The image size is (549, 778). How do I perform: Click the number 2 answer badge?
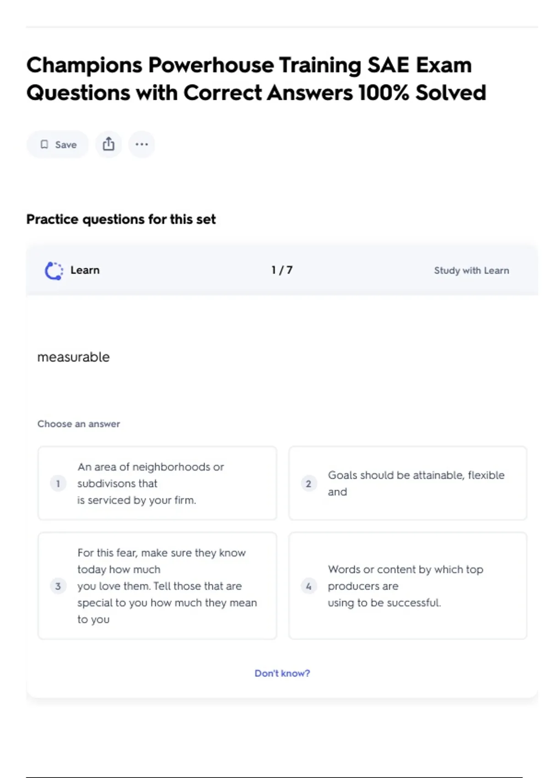pyautogui.click(x=308, y=483)
